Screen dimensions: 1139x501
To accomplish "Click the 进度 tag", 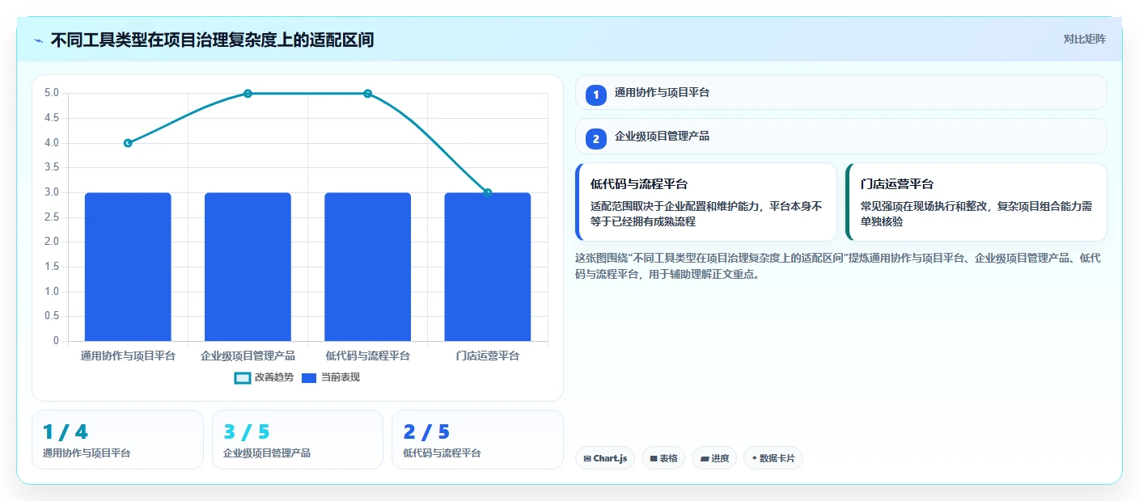I will [714, 458].
